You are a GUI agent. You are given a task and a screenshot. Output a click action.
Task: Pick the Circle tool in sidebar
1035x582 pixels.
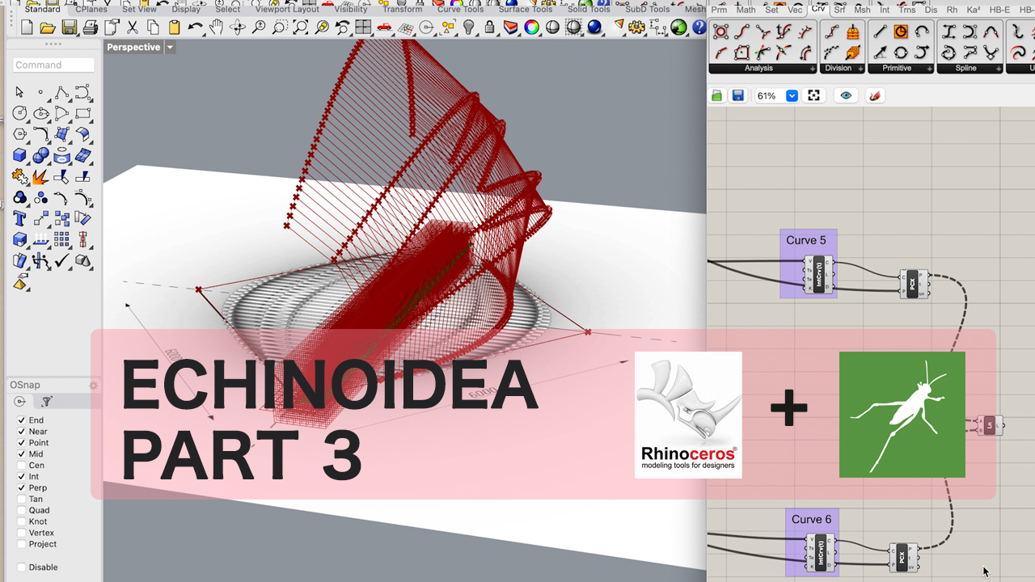point(19,113)
